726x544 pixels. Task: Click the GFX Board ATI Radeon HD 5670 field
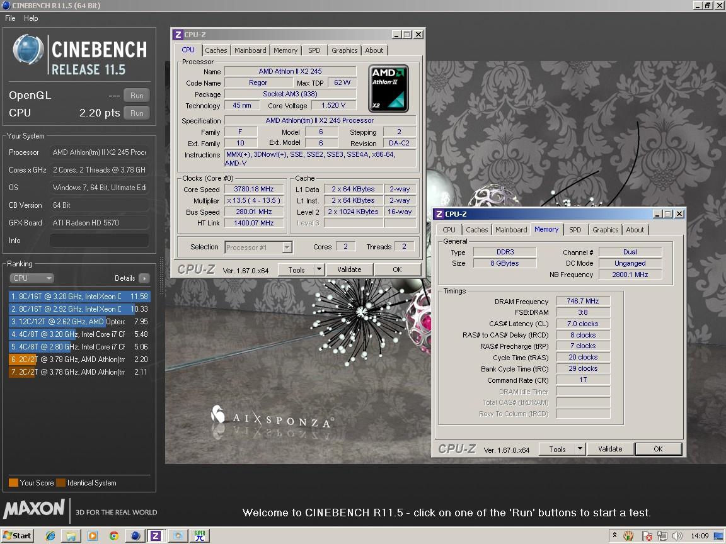click(100, 222)
